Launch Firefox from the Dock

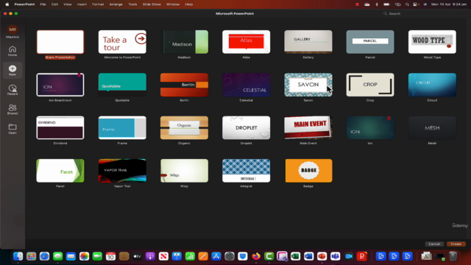(x=256, y=256)
